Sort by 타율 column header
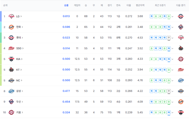189x119 pixels. 129,5
